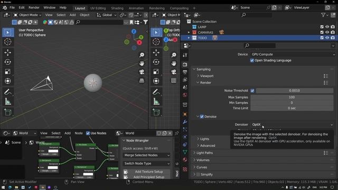Open the Render properties tab icon
The height and width of the screenshot is (190, 338).
(185, 64)
